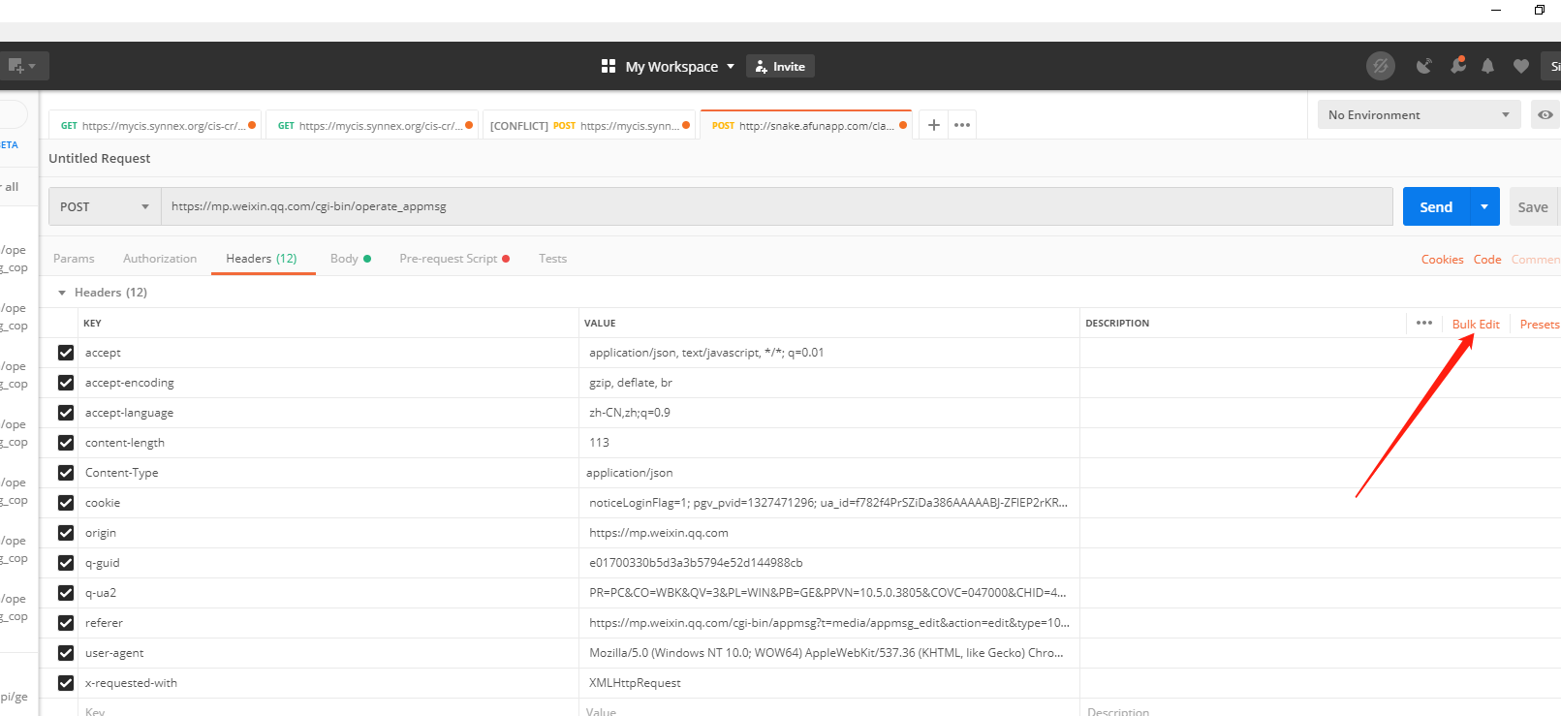Click the sync status icon
1561x716 pixels.
tap(1381, 66)
